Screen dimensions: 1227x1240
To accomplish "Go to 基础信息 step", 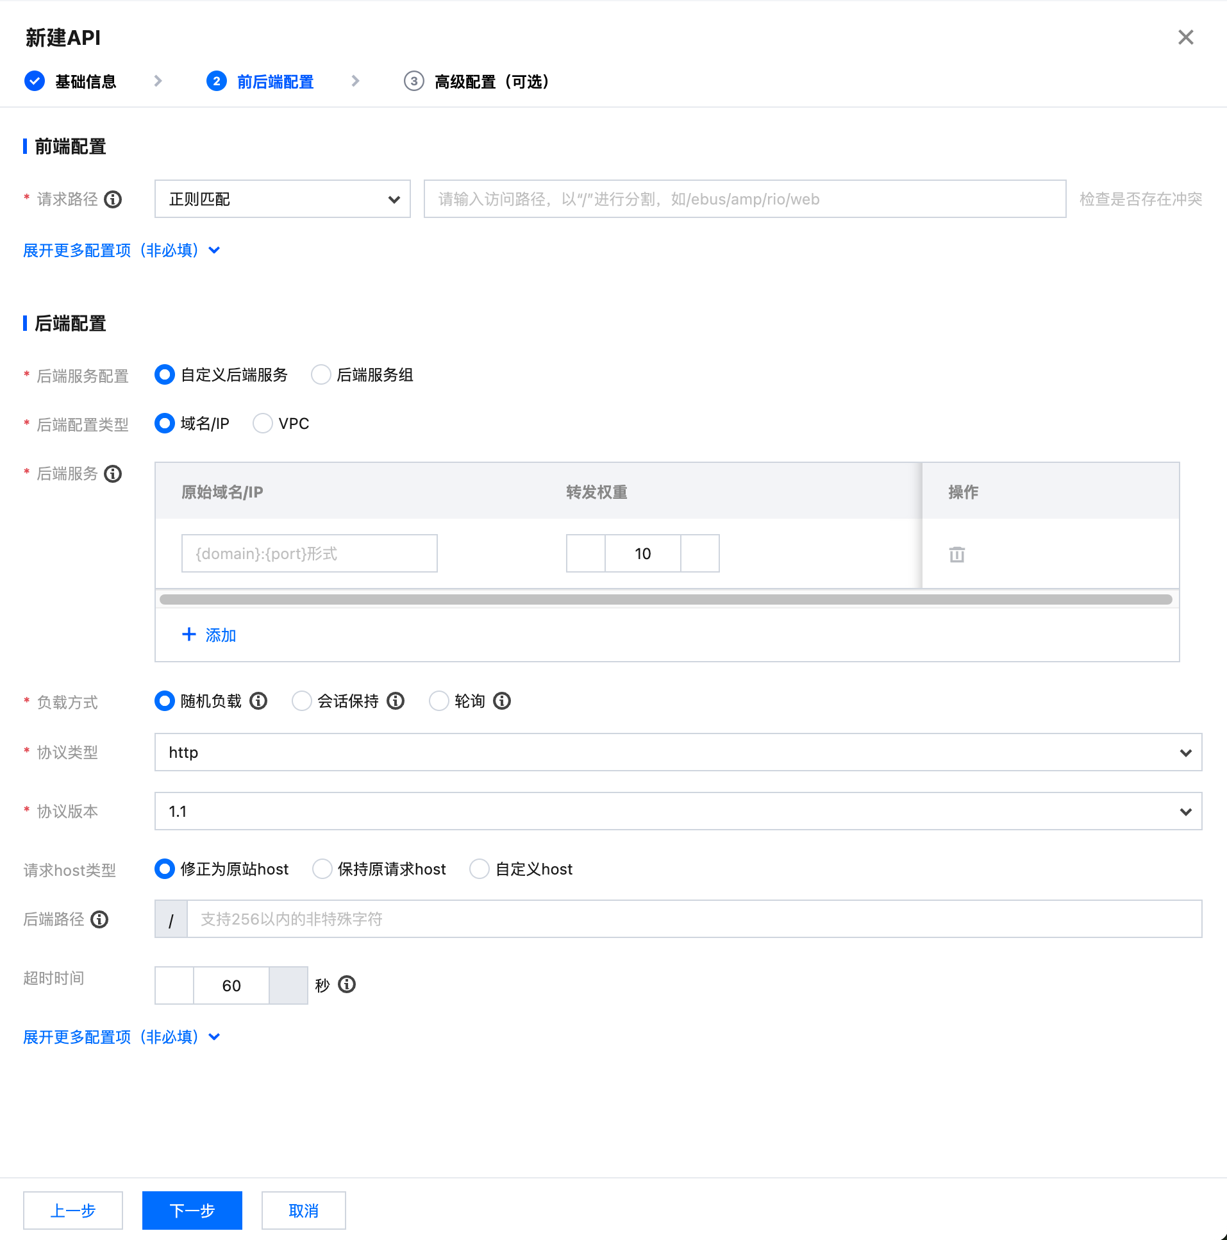I will pos(85,81).
